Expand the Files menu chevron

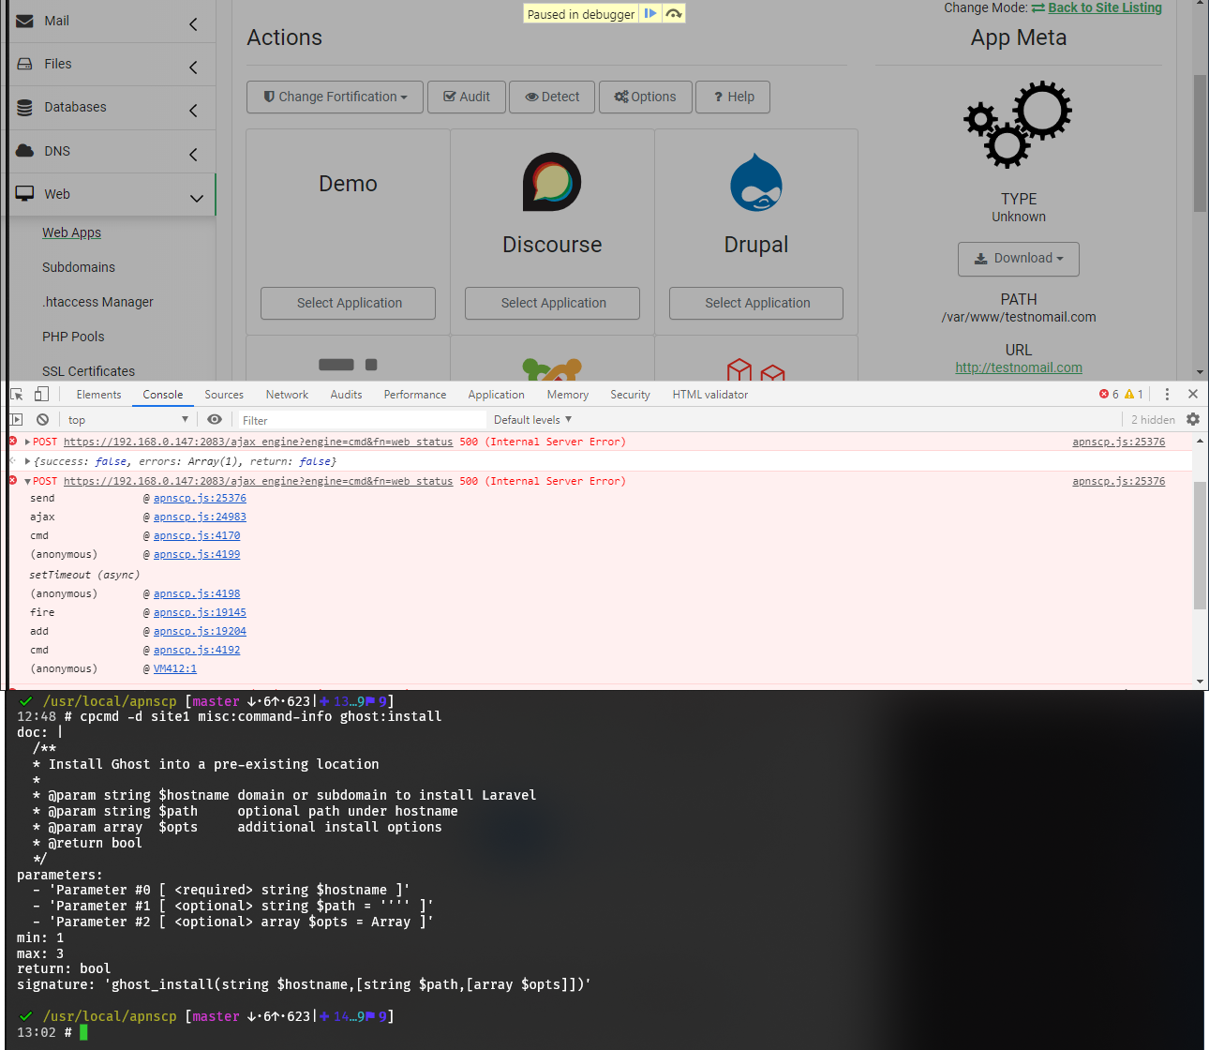(x=193, y=67)
